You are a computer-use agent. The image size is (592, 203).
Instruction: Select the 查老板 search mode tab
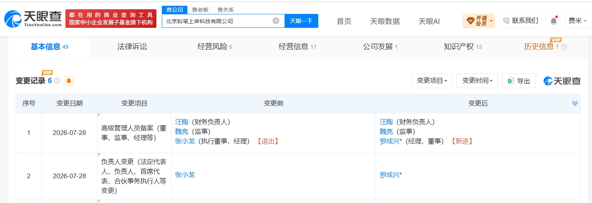[x=201, y=10]
